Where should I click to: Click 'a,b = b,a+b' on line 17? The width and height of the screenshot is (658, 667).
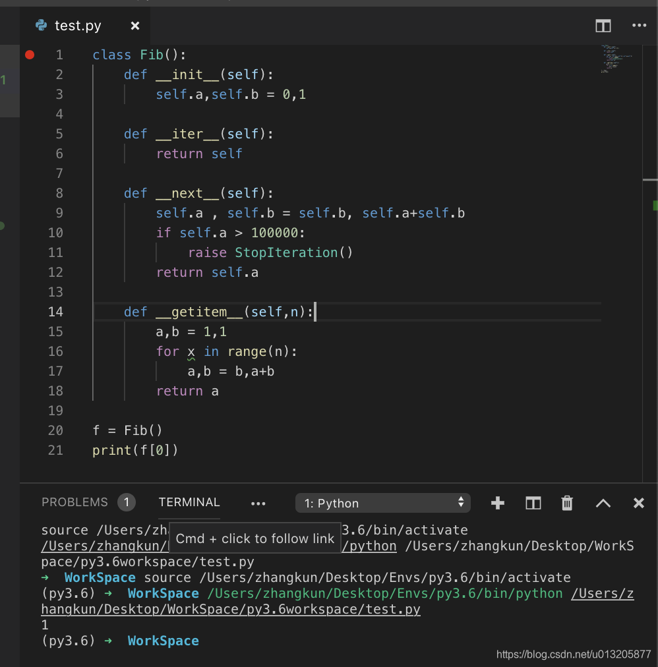(x=231, y=371)
